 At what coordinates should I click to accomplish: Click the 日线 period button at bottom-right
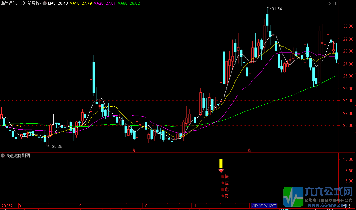[346, 206]
